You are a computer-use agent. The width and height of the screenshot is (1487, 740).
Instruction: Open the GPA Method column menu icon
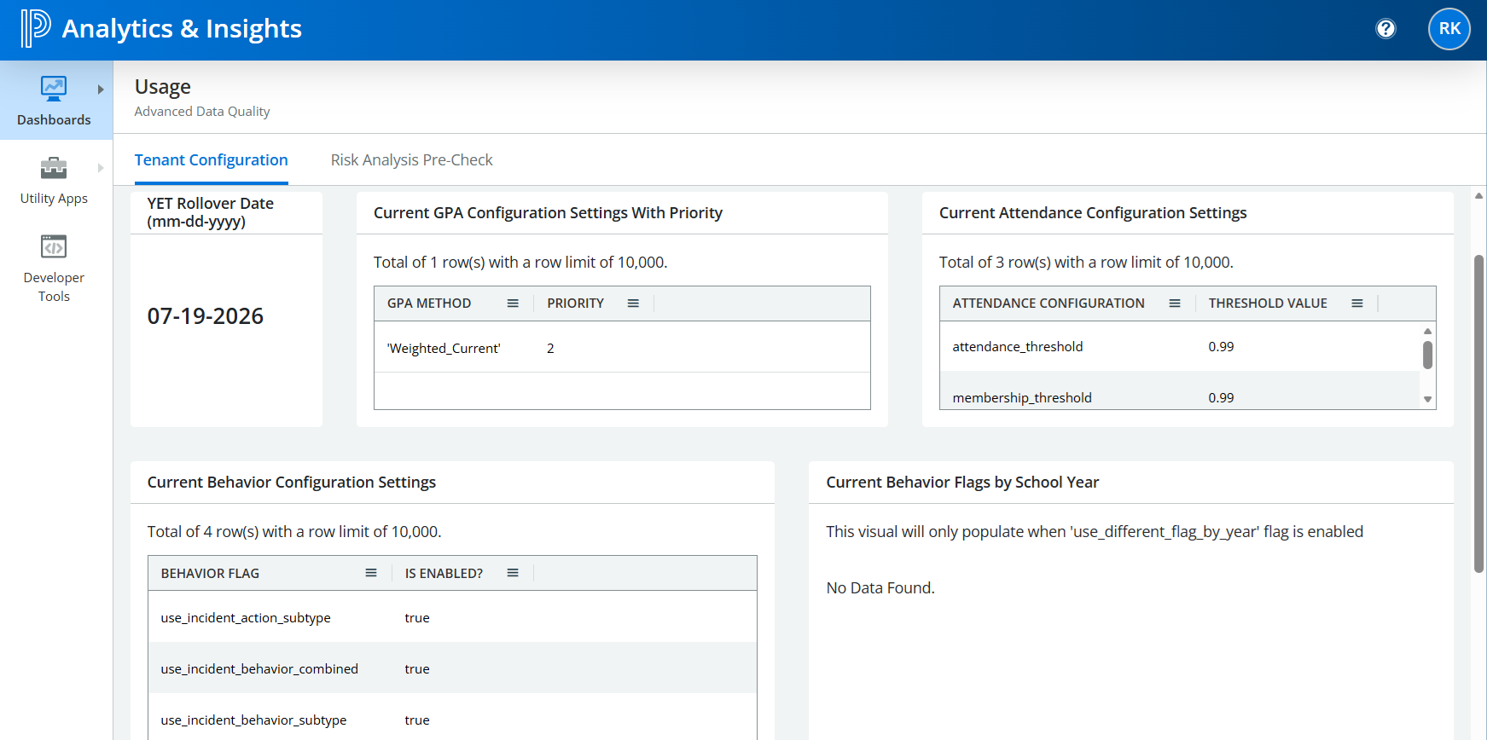click(x=513, y=304)
